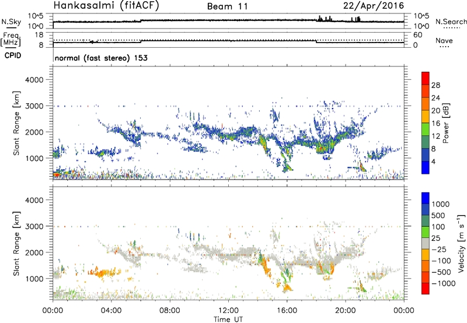467x323 pixels.
Task: Click the '16' label on Power scale
Action: (x=435, y=124)
